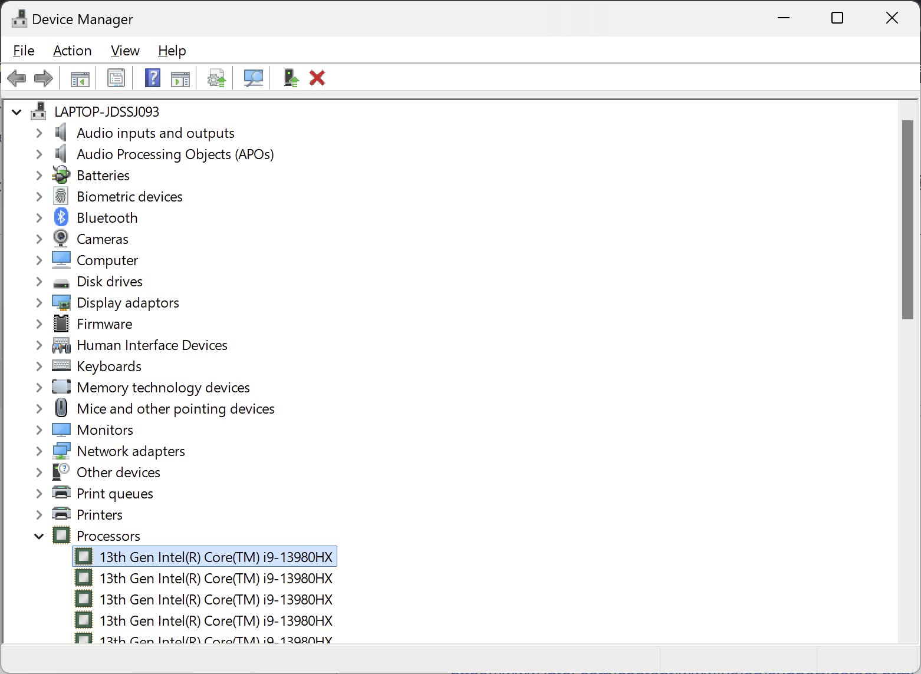Image resolution: width=921 pixels, height=674 pixels.
Task: Collapse the Processors category
Action: [x=39, y=536]
